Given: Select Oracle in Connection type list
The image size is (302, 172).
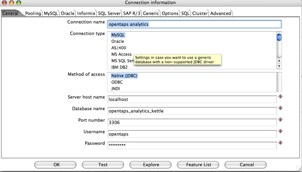Looking at the screenshot, I should click(117, 42).
